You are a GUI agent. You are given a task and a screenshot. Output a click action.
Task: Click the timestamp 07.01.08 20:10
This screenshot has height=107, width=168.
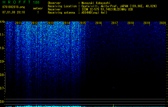pos(14,12)
